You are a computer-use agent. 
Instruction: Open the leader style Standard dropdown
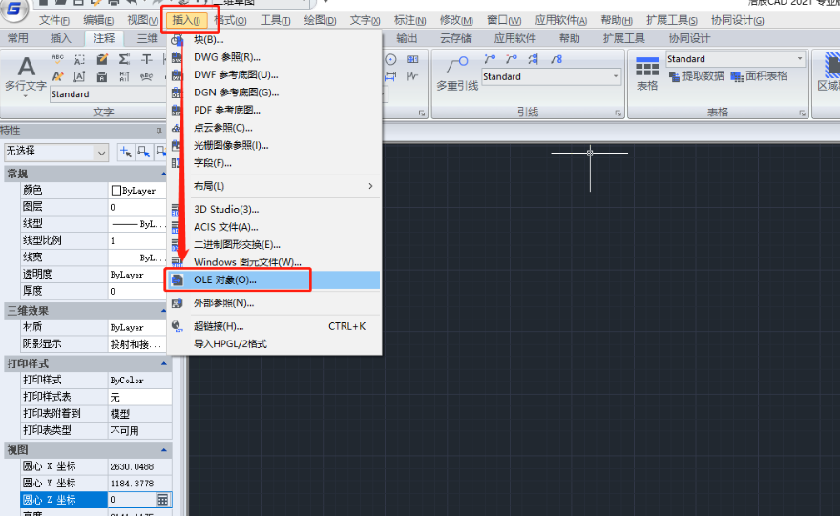pyautogui.click(x=615, y=76)
